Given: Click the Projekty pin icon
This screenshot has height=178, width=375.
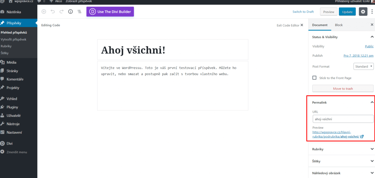Looking at the screenshot, I should (x=3, y=88).
